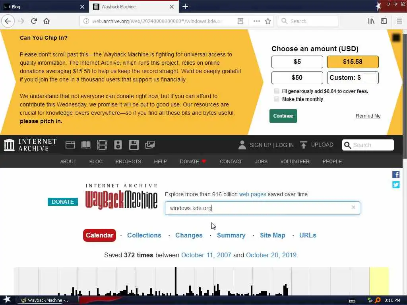The height and width of the screenshot is (305, 407).
Task: Switch to the Site Map tab
Action: [273, 235]
